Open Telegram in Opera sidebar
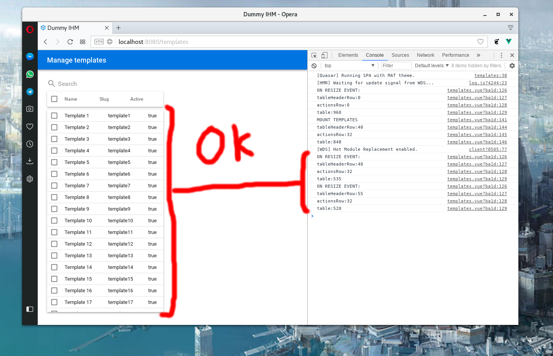553x356 pixels. coord(30,92)
